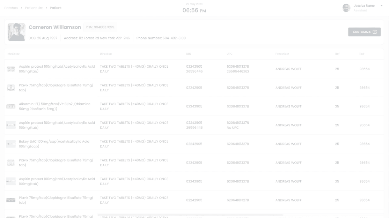The height and width of the screenshot is (218, 389).
Task: Click the external-link icon on the Customize button
Action: point(374,31)
